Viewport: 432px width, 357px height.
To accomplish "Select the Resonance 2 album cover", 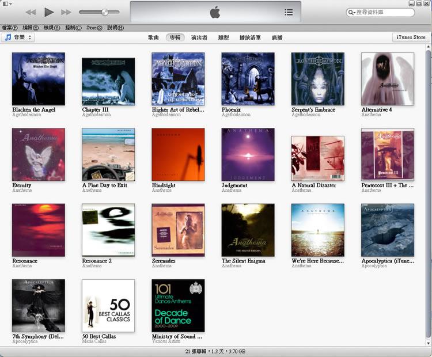I will [108, 230].
